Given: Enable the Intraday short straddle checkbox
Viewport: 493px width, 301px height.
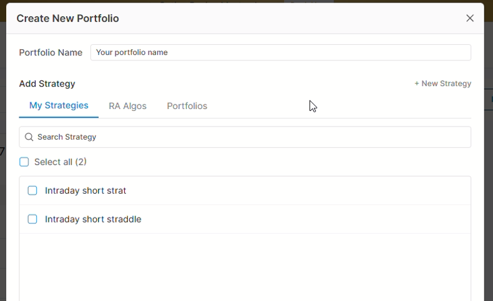Looking at the screenshot, I should click(32, 219).
